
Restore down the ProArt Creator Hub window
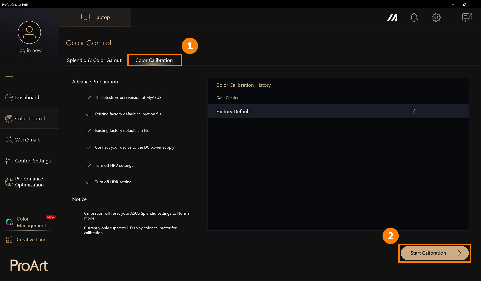464,4
